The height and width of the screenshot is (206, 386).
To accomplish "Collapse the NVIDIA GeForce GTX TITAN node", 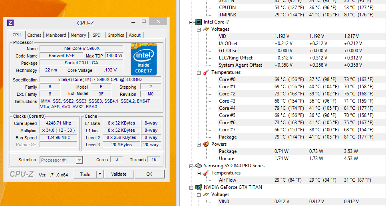I will pyautogui.click(x=191, y=188).
